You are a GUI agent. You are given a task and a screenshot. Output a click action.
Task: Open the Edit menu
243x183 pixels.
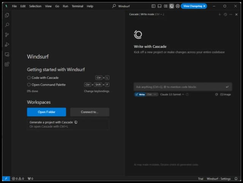23,6
